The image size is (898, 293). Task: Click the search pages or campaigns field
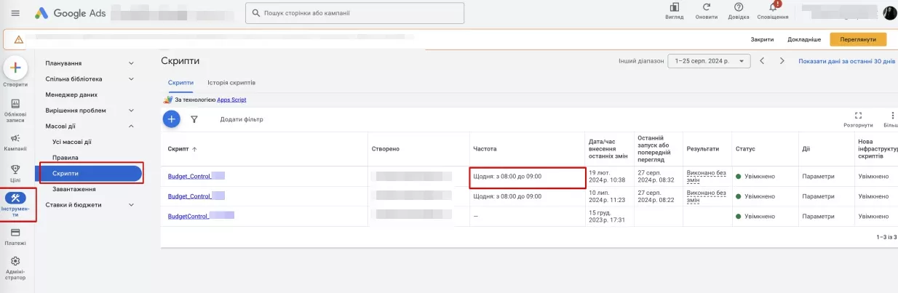(x=354, y=13)
